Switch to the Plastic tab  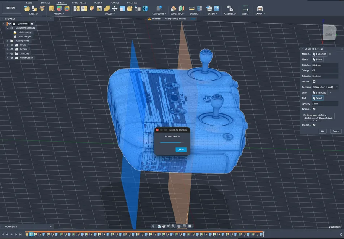[x=98, y=3]
